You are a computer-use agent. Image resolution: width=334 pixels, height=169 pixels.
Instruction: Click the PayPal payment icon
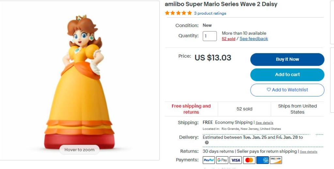click(209, 160)
